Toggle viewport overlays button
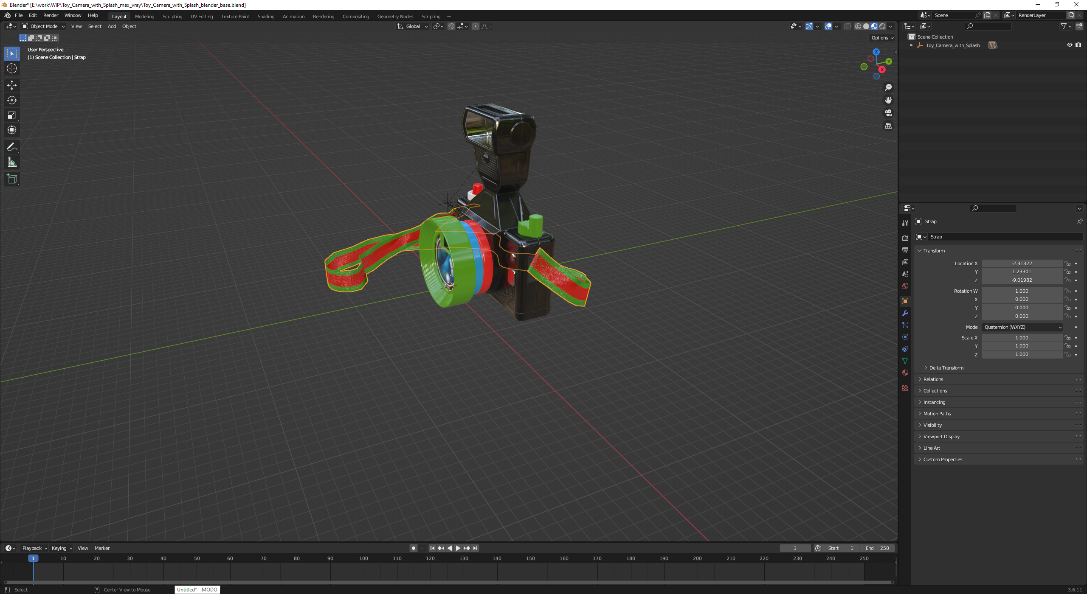The height and width of the screenshot is (594, 1087). [x=828, y=26]
